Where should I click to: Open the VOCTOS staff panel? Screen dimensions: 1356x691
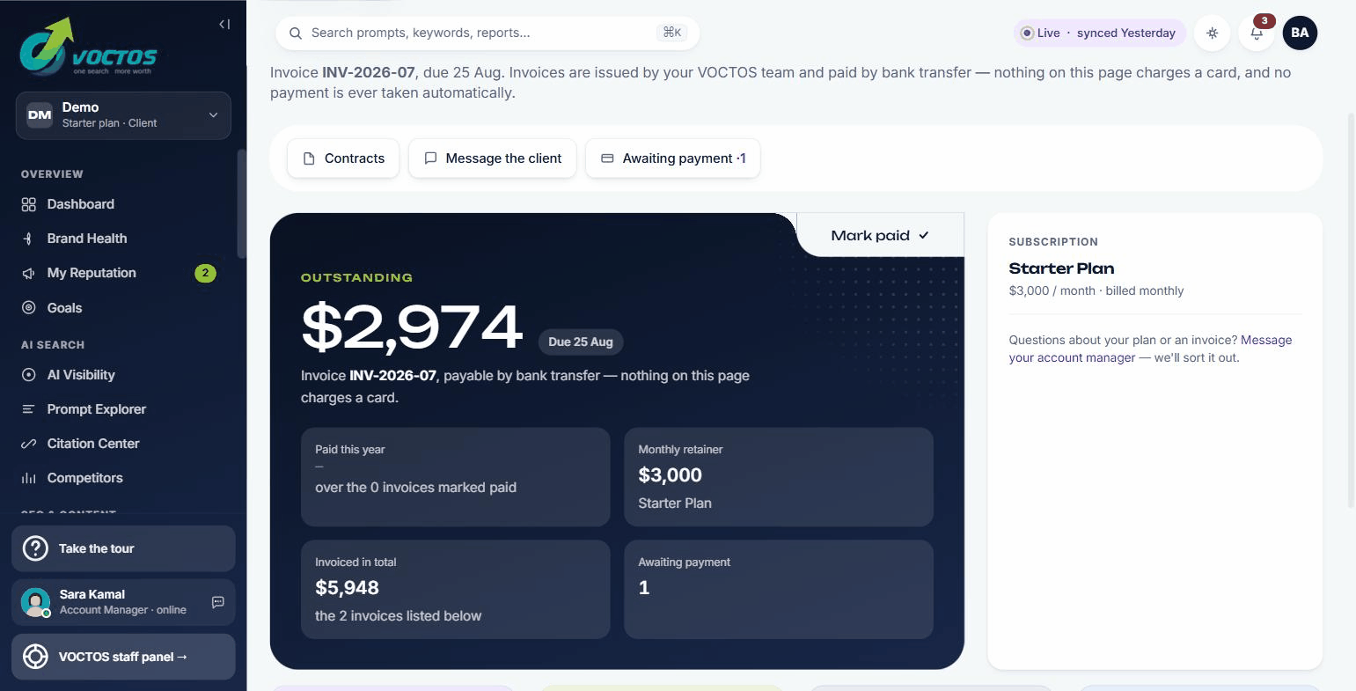(x=123, y=657)
